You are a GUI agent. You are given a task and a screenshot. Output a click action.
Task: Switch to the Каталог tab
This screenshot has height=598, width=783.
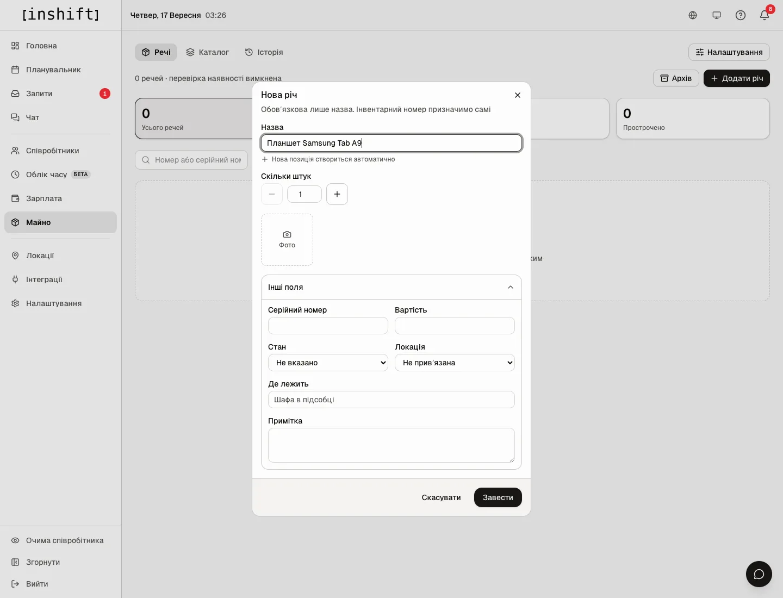(208, 52)
